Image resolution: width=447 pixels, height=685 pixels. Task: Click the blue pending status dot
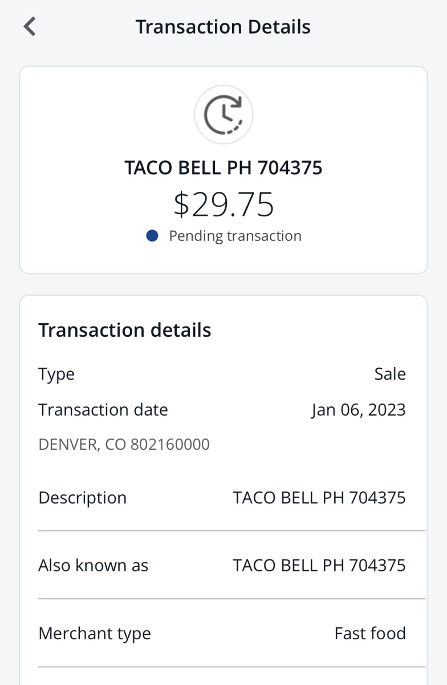point(152,236)
